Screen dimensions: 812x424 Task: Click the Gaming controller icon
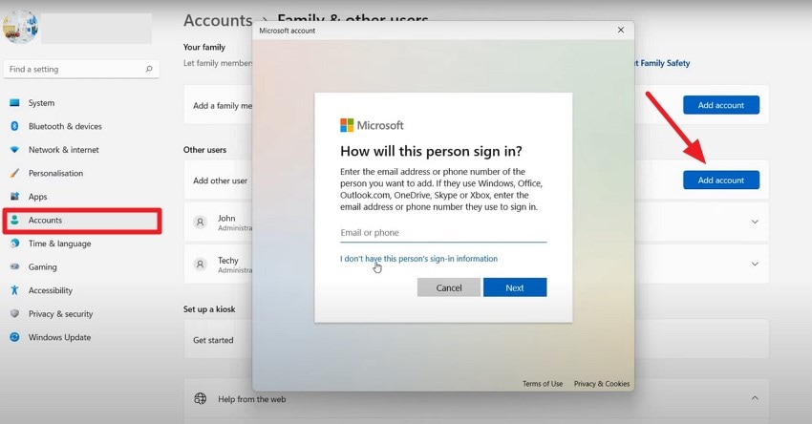14,266
